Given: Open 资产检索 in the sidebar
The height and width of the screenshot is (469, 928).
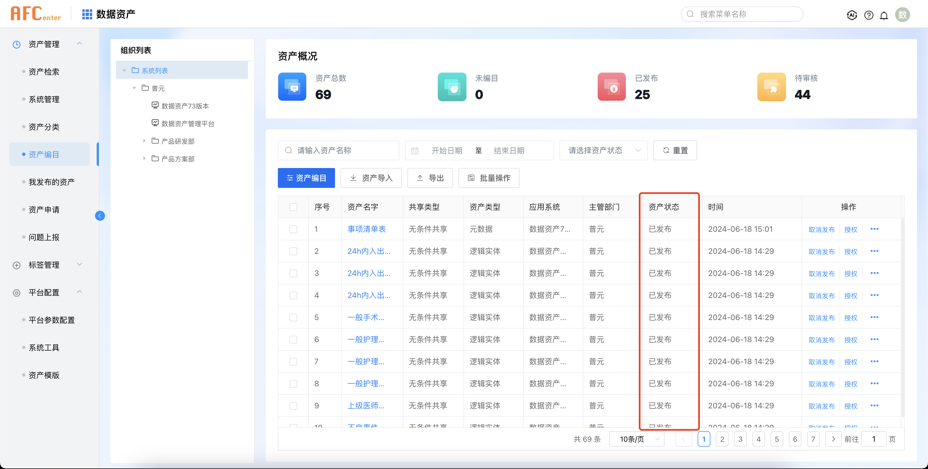Looking at the screenshot, I should pyautogui.click(x=44, y=72).
